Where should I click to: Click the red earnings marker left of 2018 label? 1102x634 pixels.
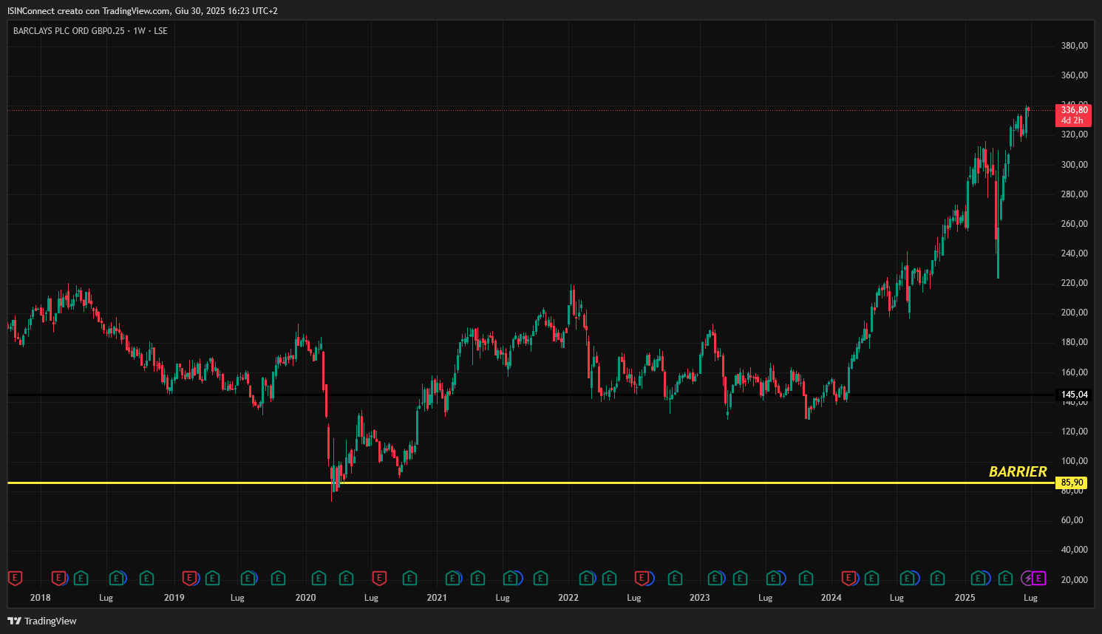15,578
